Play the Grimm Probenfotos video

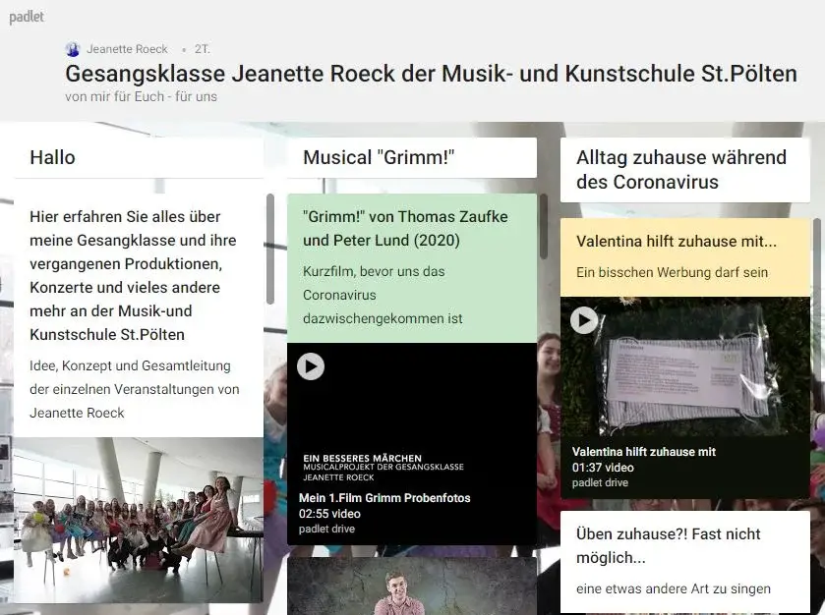click(x=311, y=366)
